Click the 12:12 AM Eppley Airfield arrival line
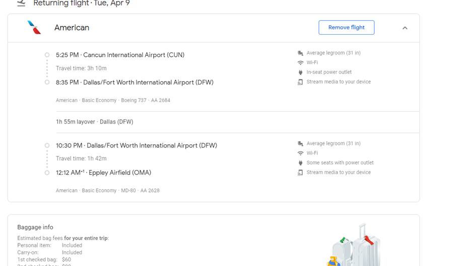 click(103, 172)
